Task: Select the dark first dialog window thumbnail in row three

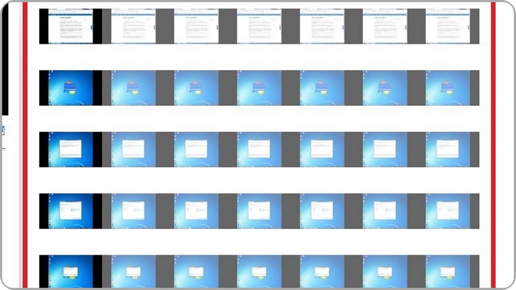Action: pos(71,149)
